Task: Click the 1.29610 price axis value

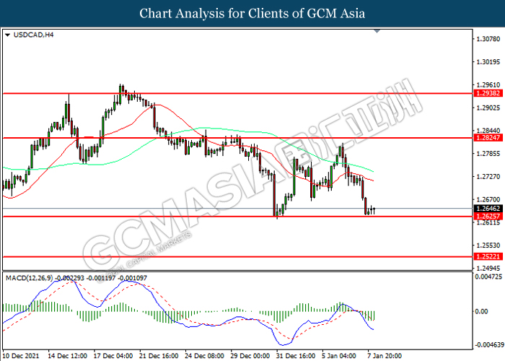Action: point(488,85)
